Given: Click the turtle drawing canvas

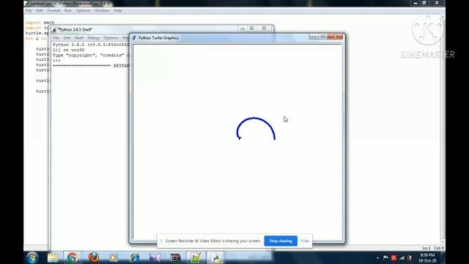Looking at the screenshot, I should pos(237,142).
